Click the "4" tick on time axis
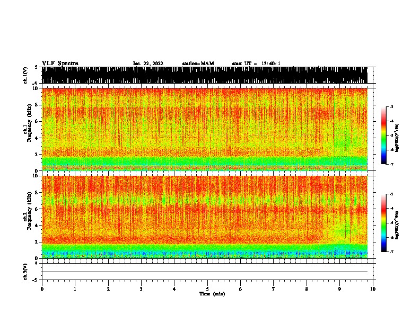The height and width of the screenshot is (324, 420). click(174, 289)
